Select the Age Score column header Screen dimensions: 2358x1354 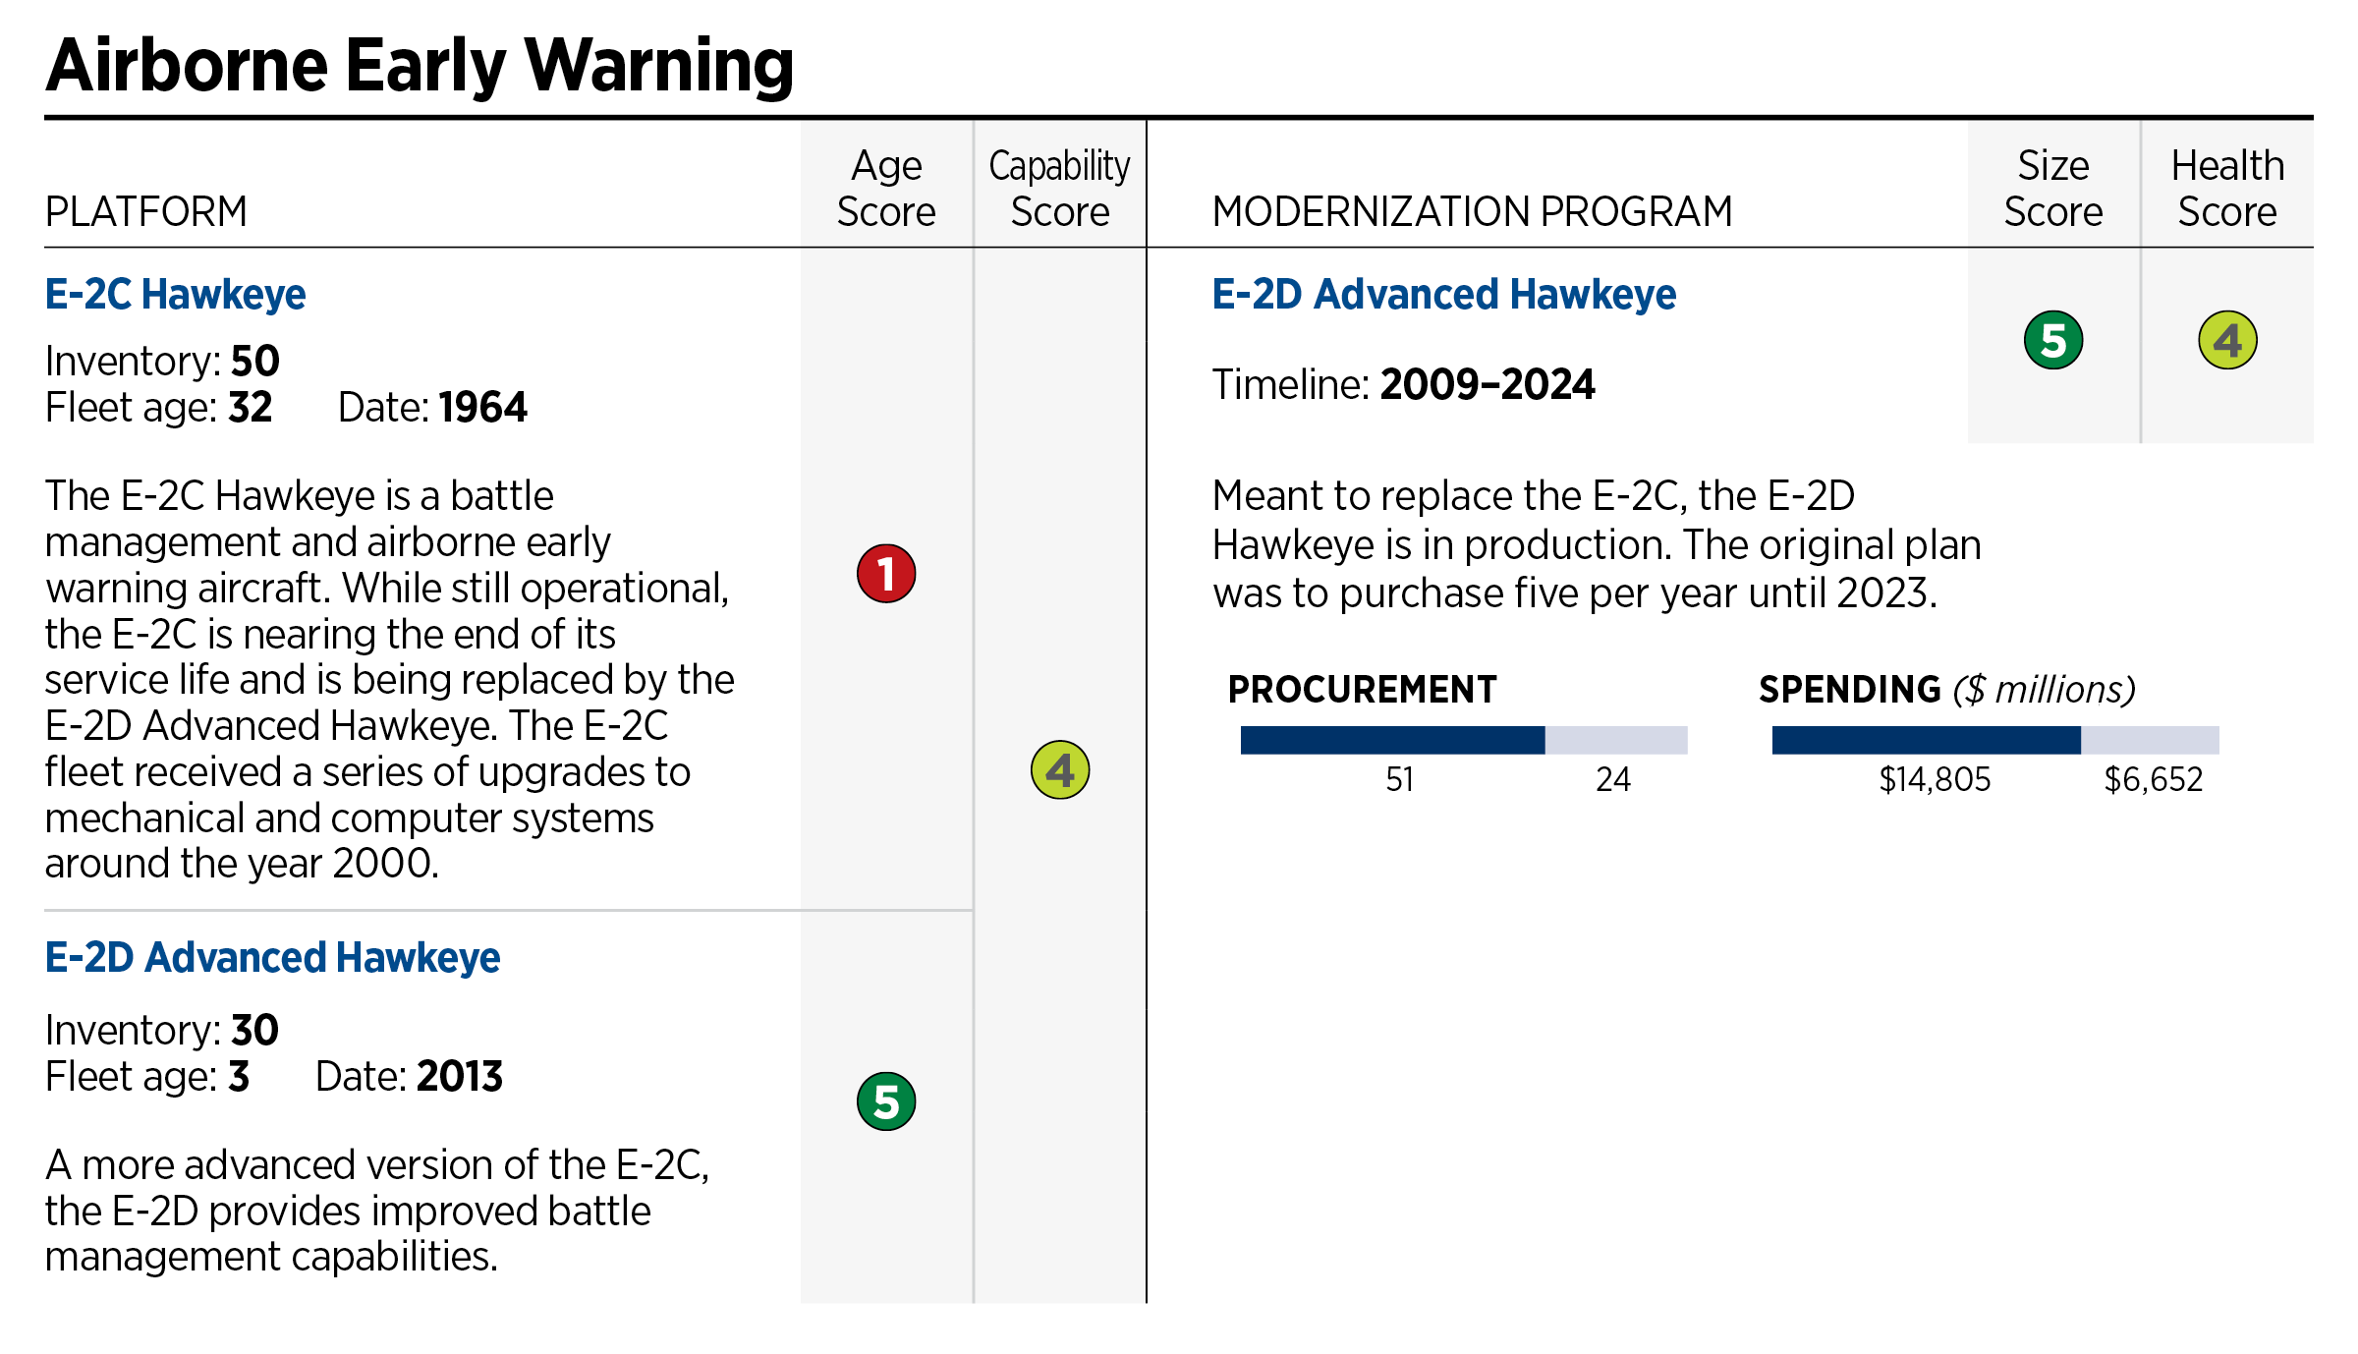coord(886,189)
